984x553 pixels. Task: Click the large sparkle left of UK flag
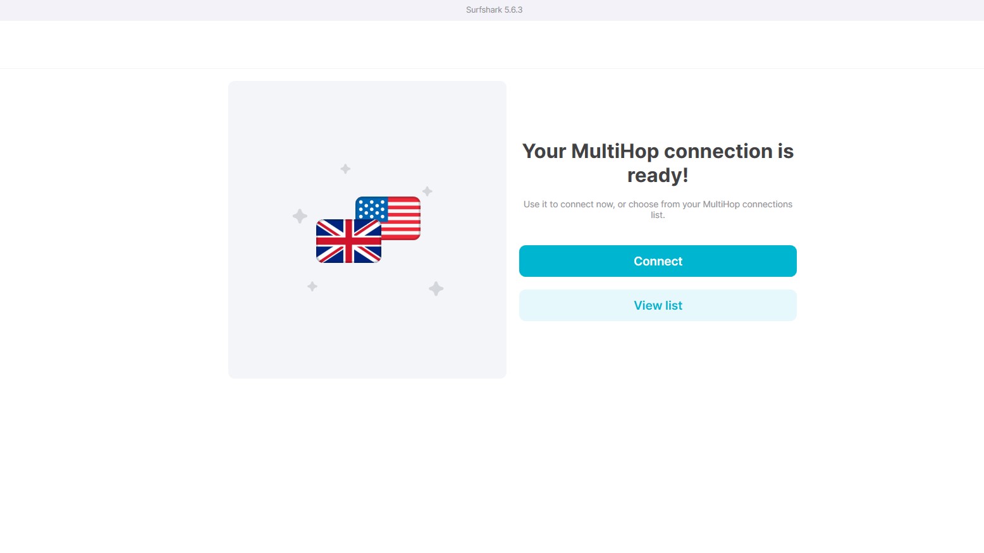[x=300, y=216]
